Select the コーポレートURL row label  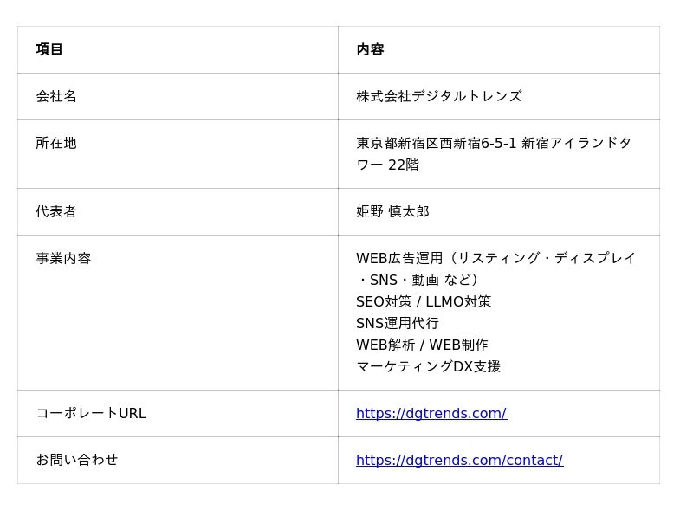[x=91, y=414]
